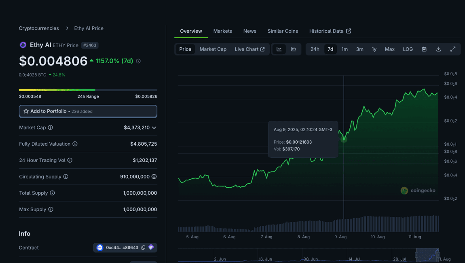Switch chart to Market Cap mode
This screenshot has width=465, height=263.
coord(213,49)
